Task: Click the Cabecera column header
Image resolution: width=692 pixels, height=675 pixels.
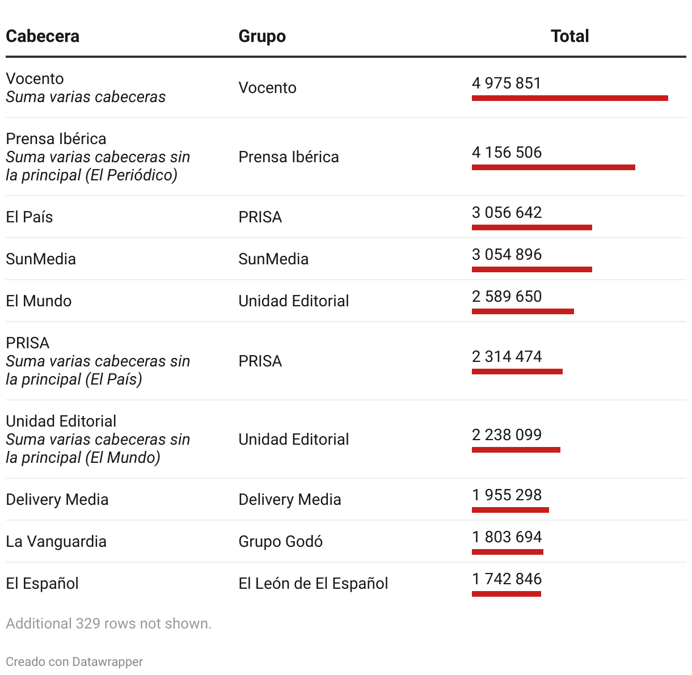Action: point(43,36)
